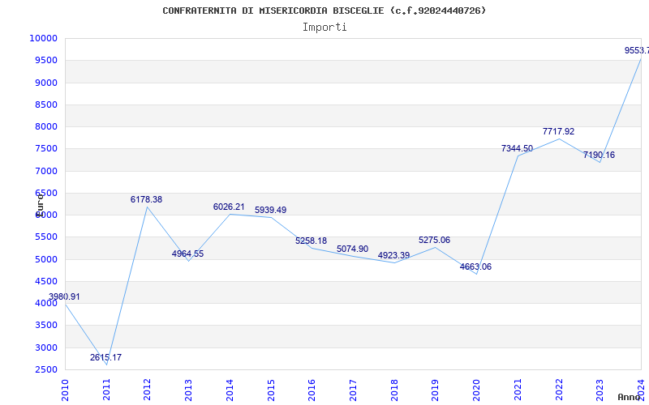Image resolution: width=649 pixels, height=405 pixels.
Task: Click the y-axis value 3500
Action: click(x=46, y=326)
